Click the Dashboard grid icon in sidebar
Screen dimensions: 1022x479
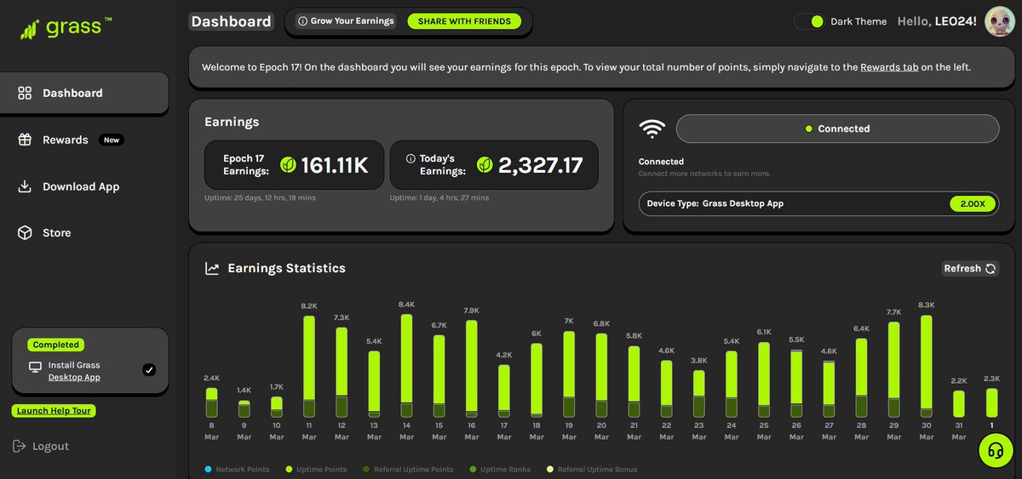[x=25, y=93]
